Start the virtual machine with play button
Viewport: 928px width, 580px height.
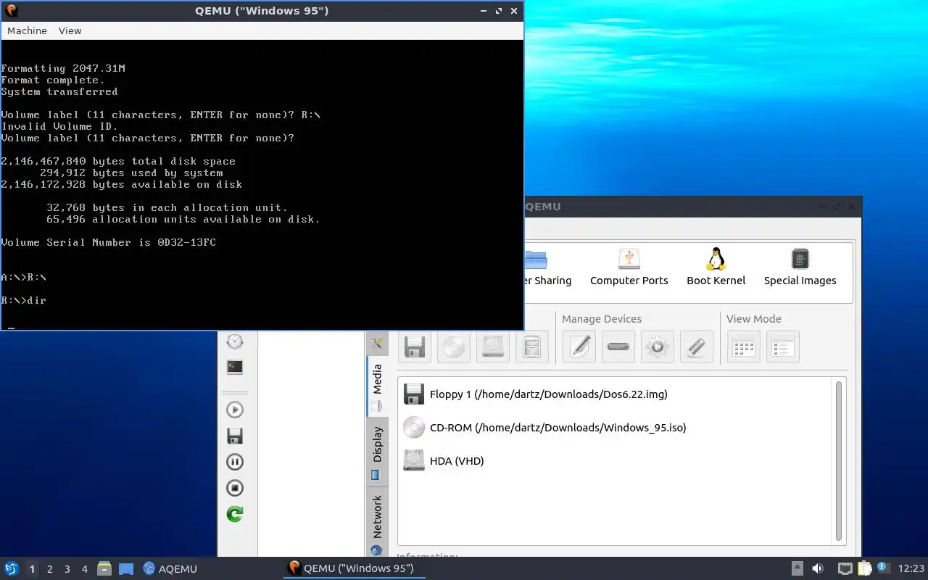pos(235,410)
